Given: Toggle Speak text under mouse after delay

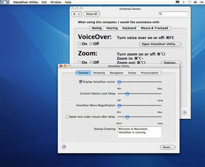Looking at the screenshot, I should (67, 117).
